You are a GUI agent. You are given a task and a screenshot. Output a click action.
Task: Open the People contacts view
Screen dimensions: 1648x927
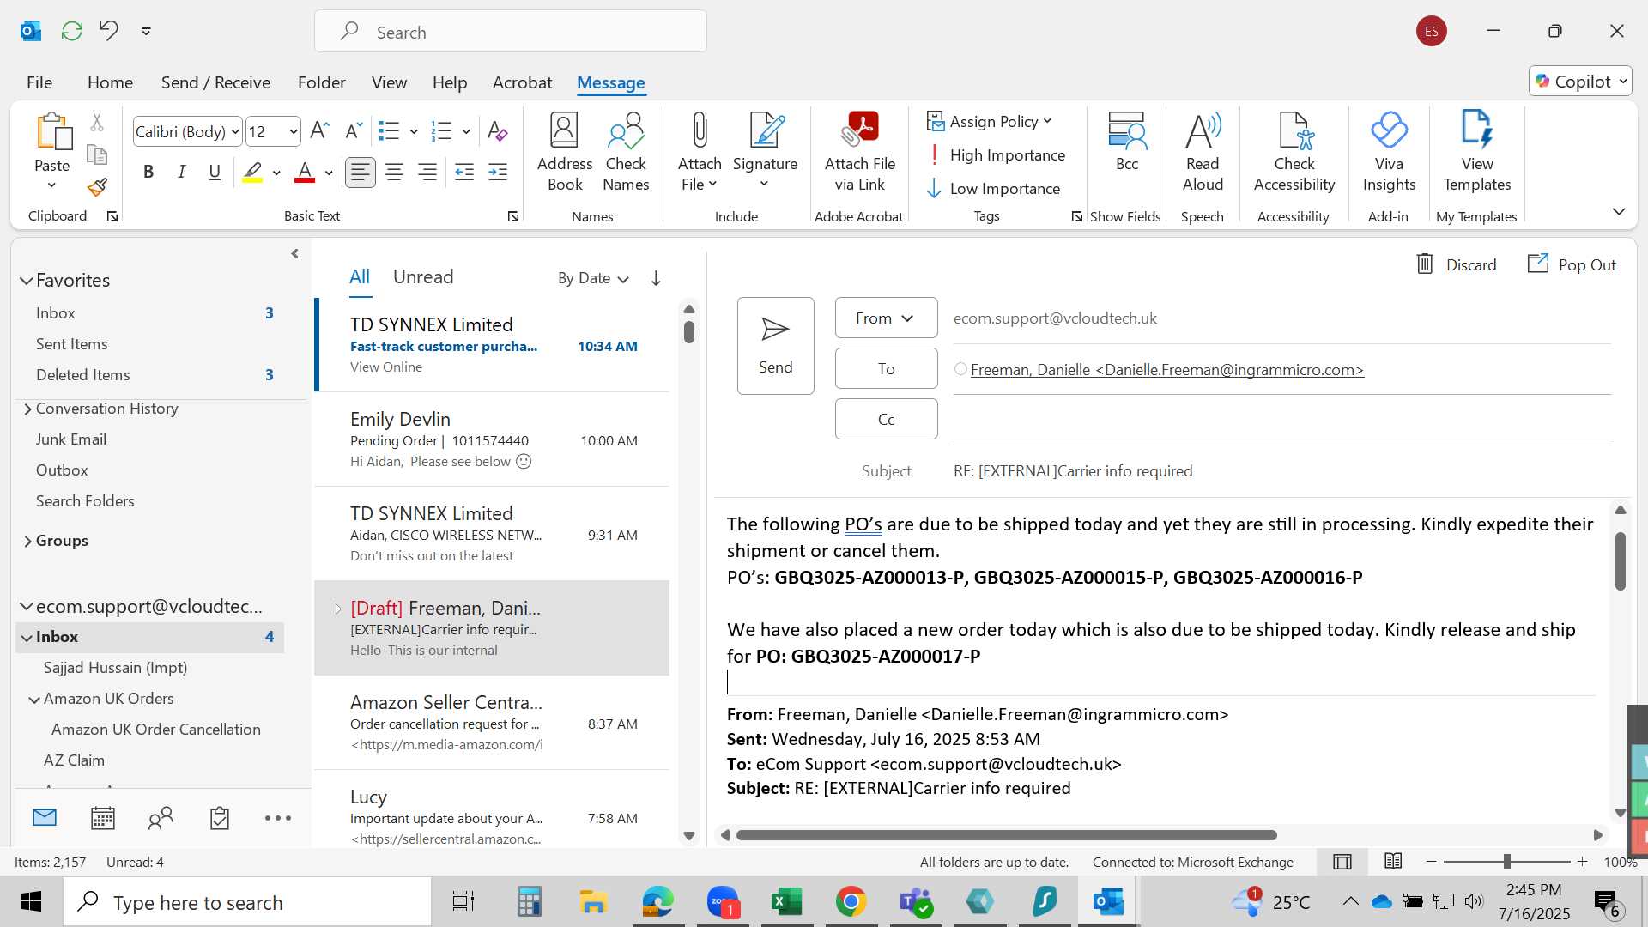(161, 818)
